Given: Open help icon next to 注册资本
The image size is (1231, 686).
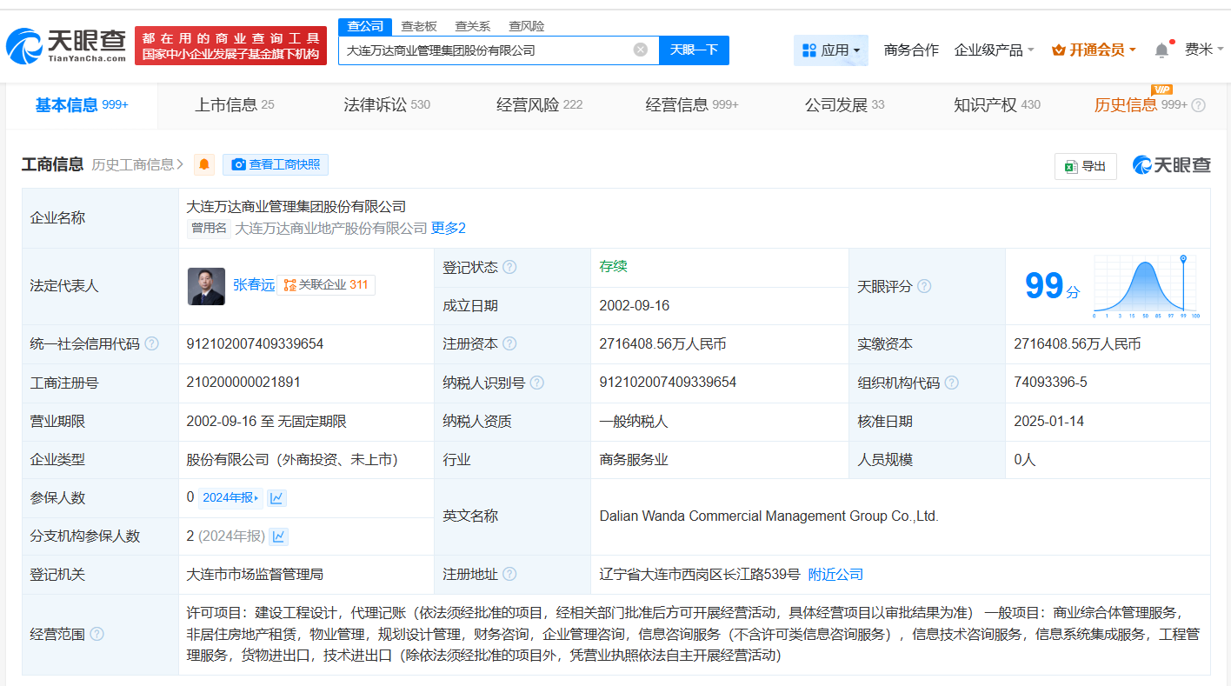Looking at the screenshot, I should point(509,343).
